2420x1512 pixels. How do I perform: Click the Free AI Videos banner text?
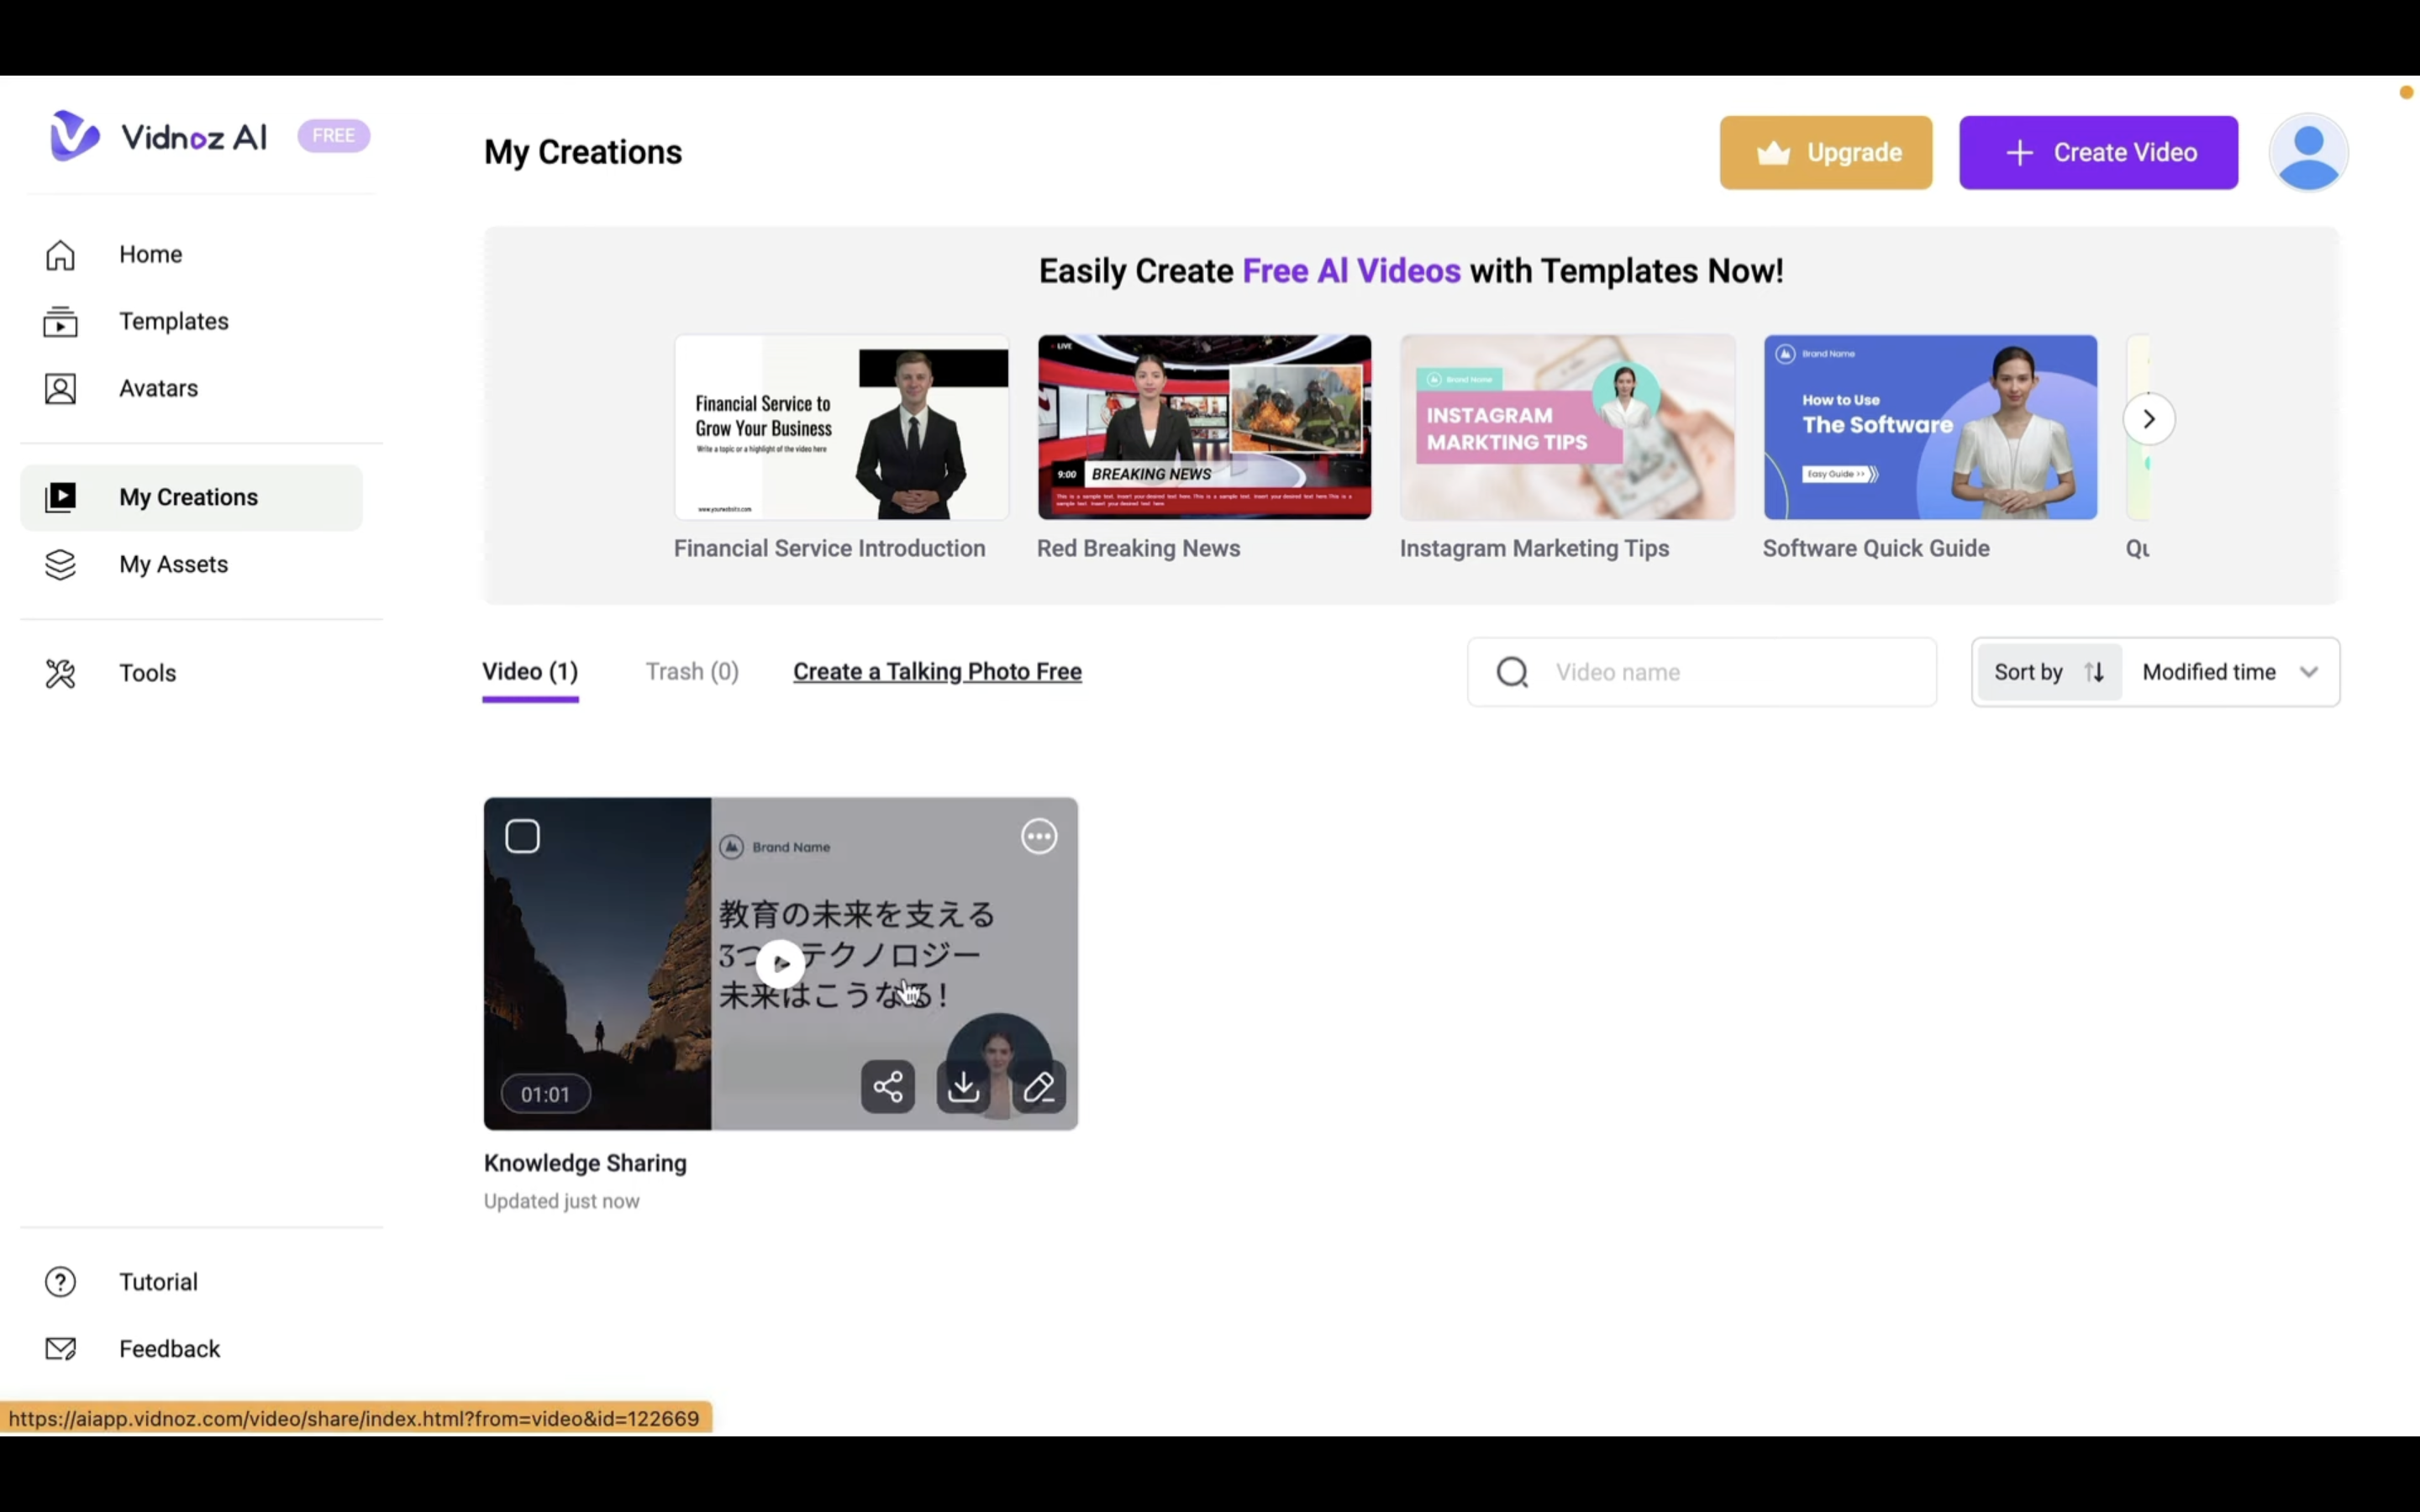point(1351,271)
